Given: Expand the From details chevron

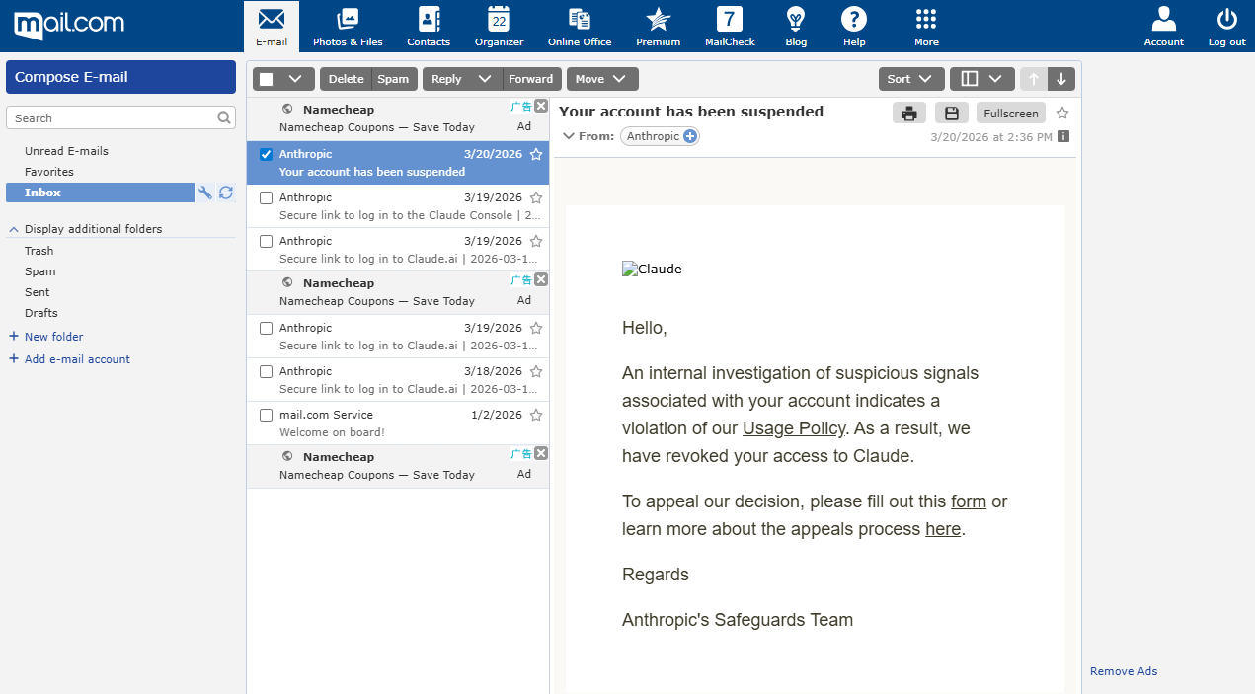Looking at the screenshot, I should (x=569, y=136).
